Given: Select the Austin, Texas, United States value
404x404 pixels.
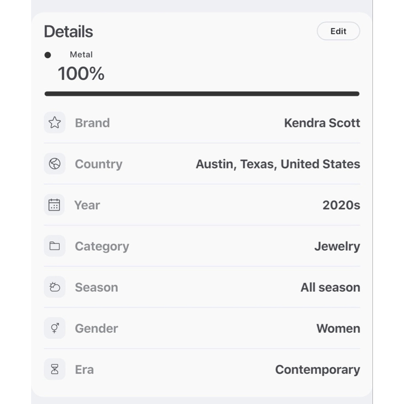Looking at the screenshot, I should click(x=278, y=164).
